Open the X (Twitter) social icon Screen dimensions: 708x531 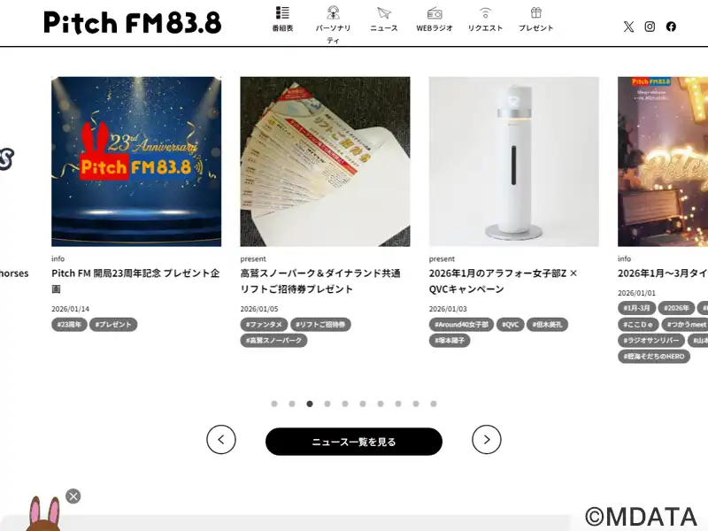(x=628, y=27)
